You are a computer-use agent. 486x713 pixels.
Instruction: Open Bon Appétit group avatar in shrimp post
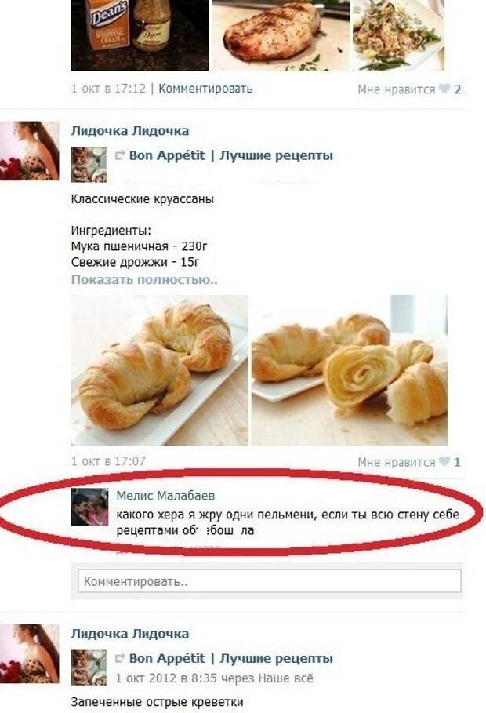89,667
